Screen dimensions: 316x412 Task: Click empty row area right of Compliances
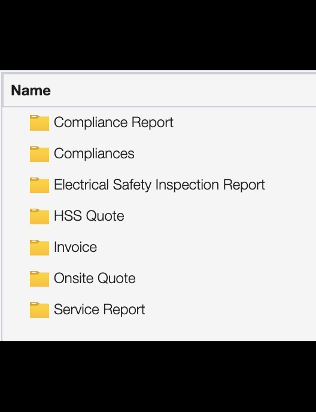coord(226,154)
